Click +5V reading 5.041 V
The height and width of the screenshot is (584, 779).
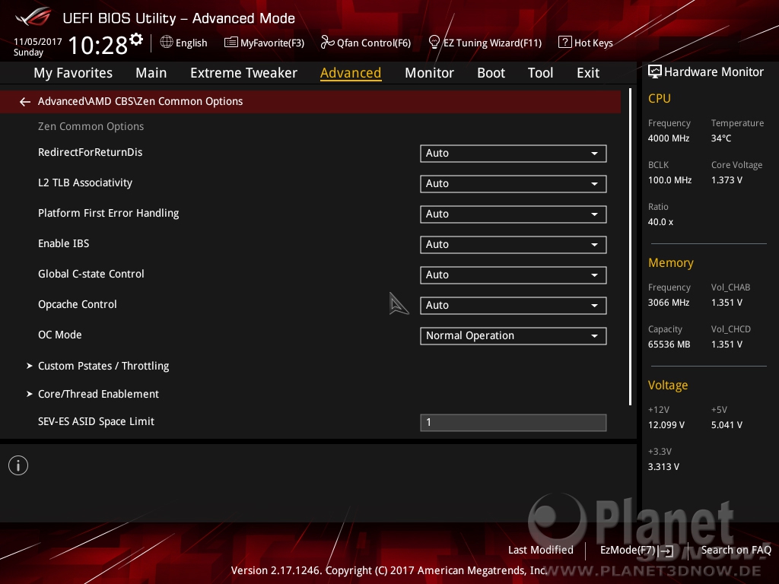click(727, 425)
